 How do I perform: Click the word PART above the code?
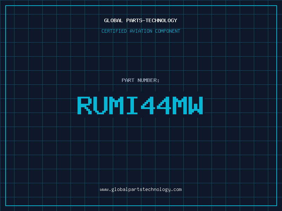coord(128,80)
